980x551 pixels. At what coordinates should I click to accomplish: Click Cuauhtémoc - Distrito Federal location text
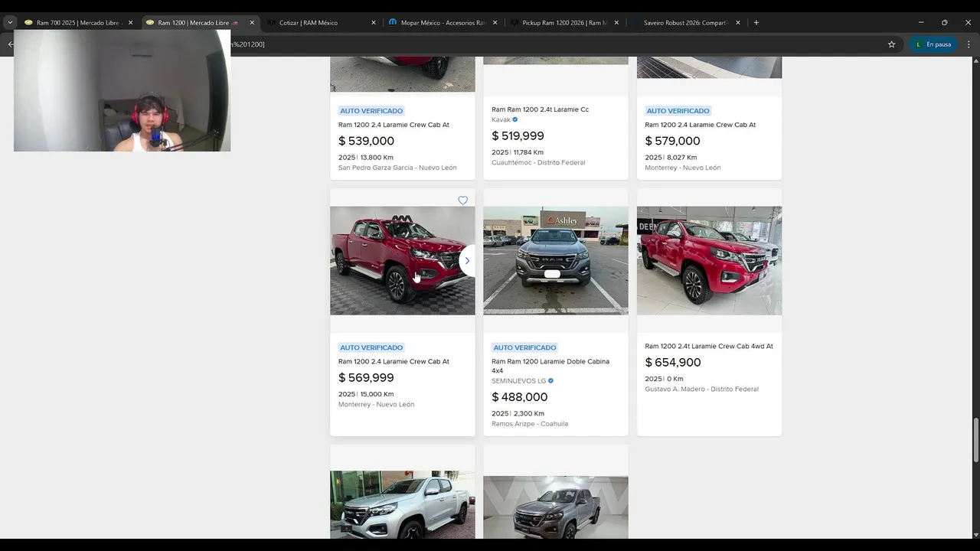tap(538, 162)
